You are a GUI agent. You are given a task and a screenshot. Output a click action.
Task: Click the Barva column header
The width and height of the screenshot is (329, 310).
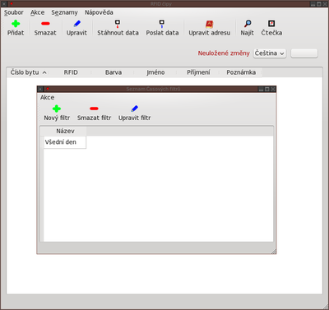point(114,72)
